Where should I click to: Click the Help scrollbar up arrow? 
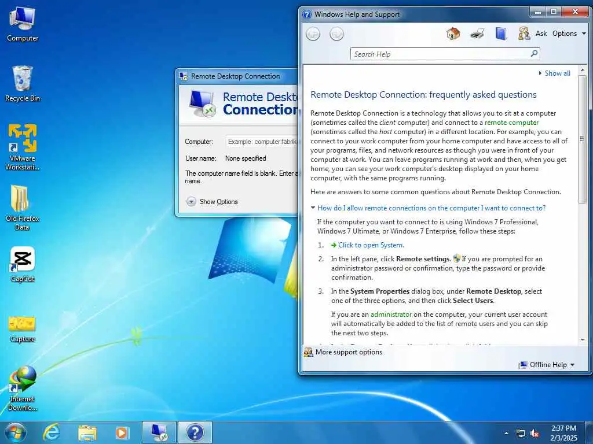pyautogui.click(x=582, y=70)
